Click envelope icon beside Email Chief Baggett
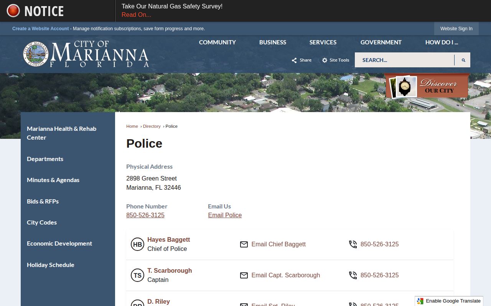The image size is (491, 306). pos(244,244)
